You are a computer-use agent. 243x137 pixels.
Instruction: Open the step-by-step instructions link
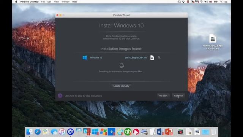(x=83, y=96)
